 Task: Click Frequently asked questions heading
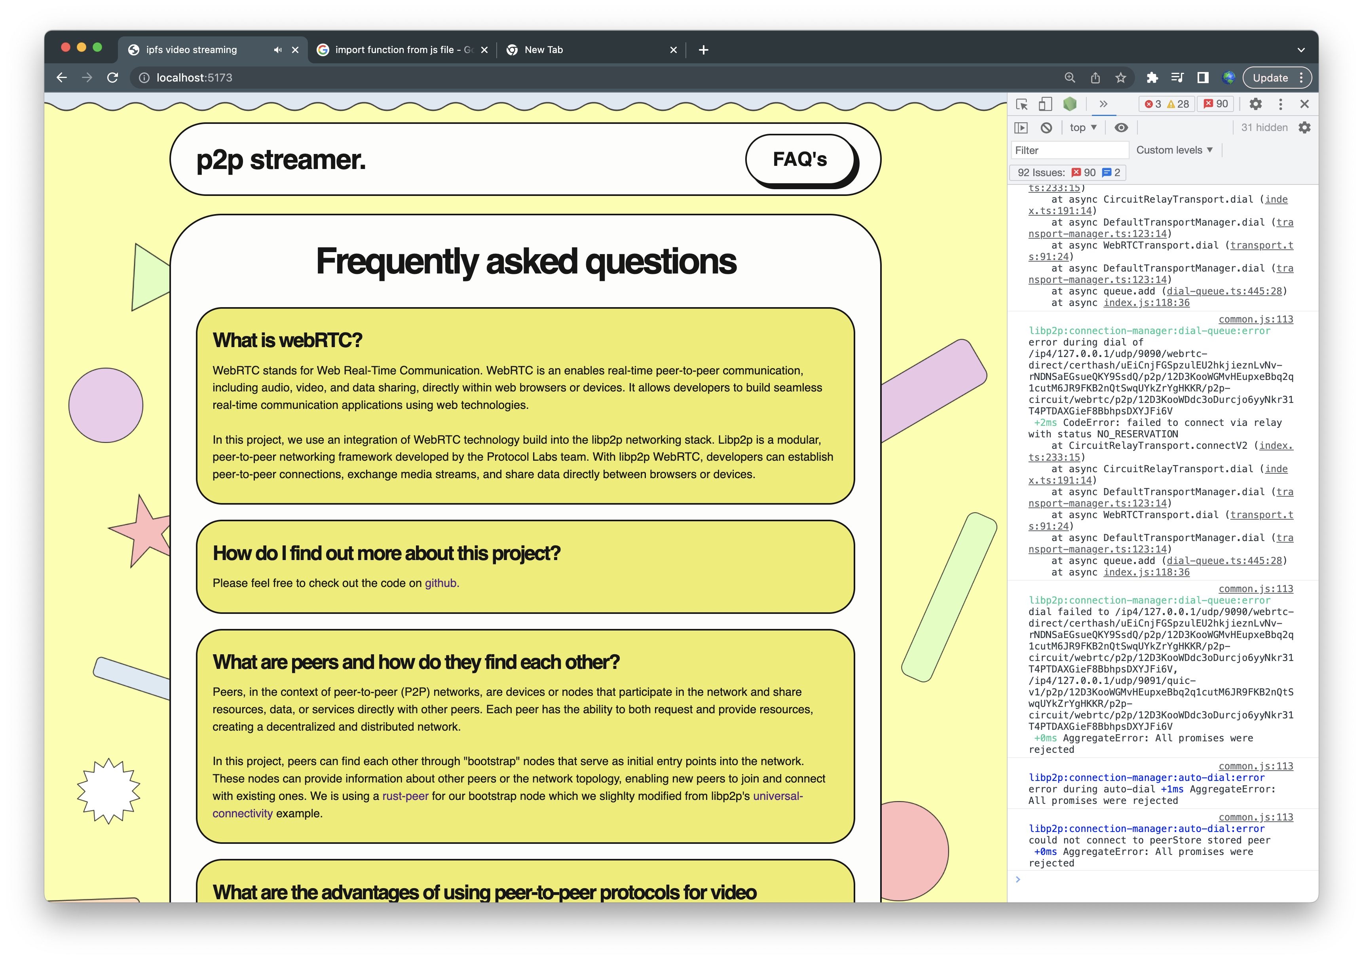click(x=526, y=261)
